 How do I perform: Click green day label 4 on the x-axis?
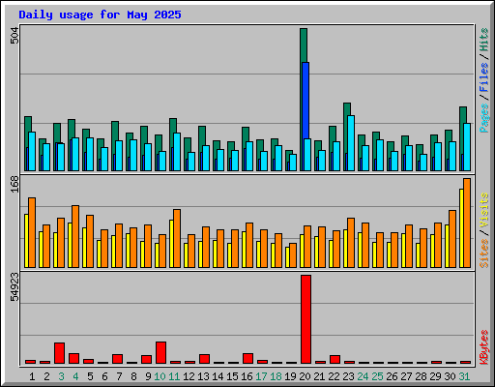75,376
